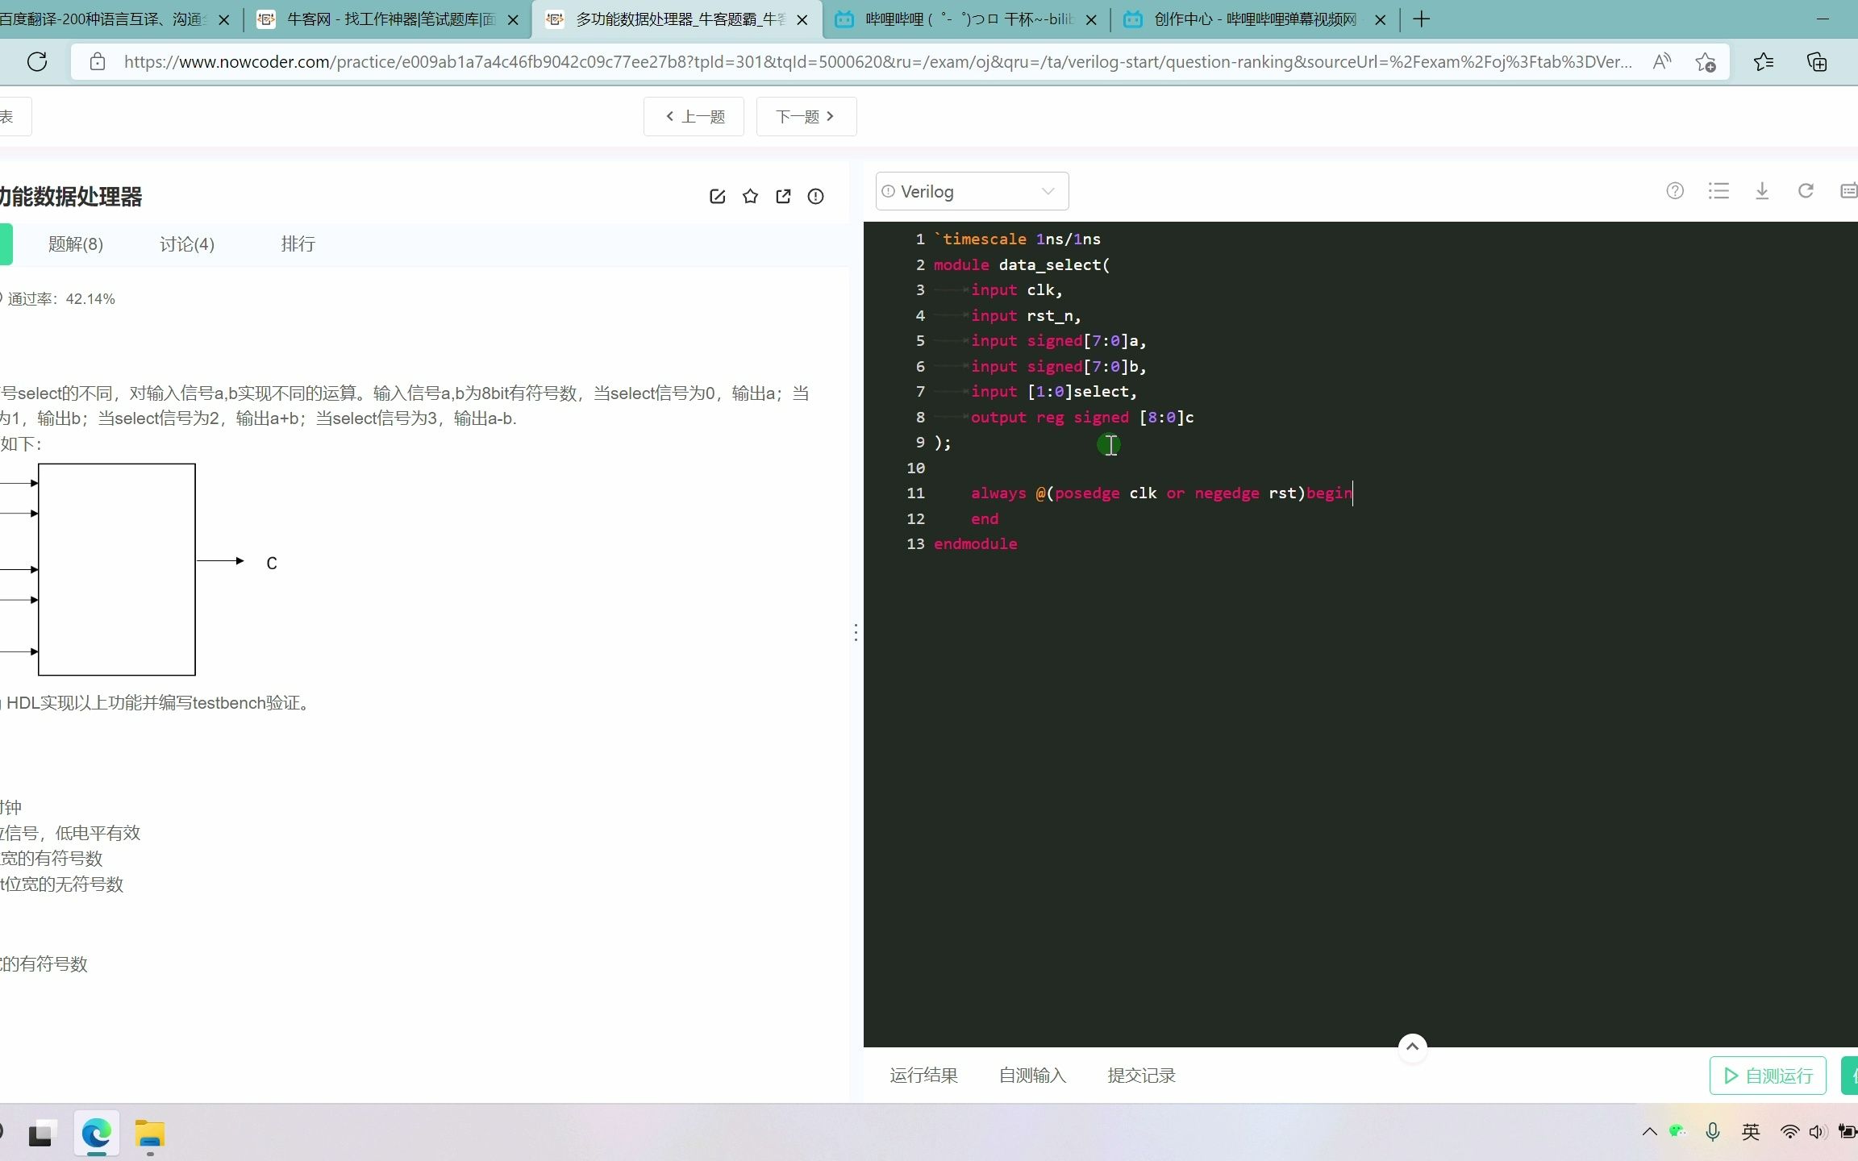Open the Verilog language dropdown

[972, 192]
